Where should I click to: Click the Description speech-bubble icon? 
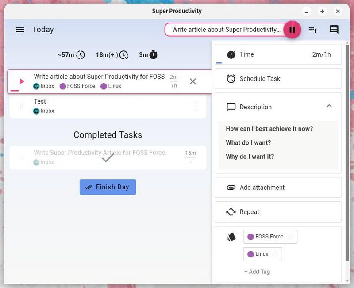pyautogui.click(x=231, y=107)
